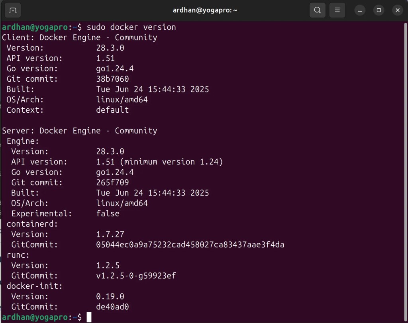Click client version value 28.3.0
Screen dimensions: 408x323
click(x=110, y=48)
